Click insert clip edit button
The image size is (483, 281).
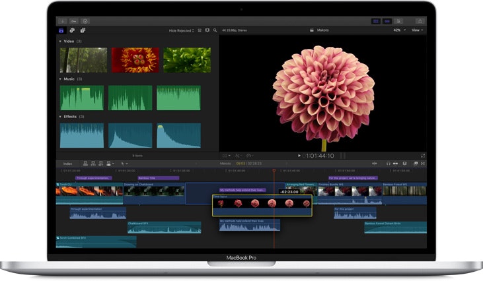tap(93, 163)
